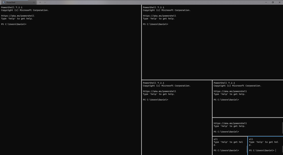This screenshot has width=283, height=155.
Task: Click "Type 'help' to get help." in scrolled right pane
Action: 230,126
